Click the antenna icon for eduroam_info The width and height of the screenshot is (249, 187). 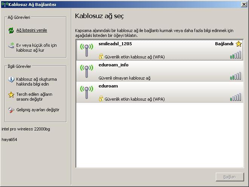(86, 71)
